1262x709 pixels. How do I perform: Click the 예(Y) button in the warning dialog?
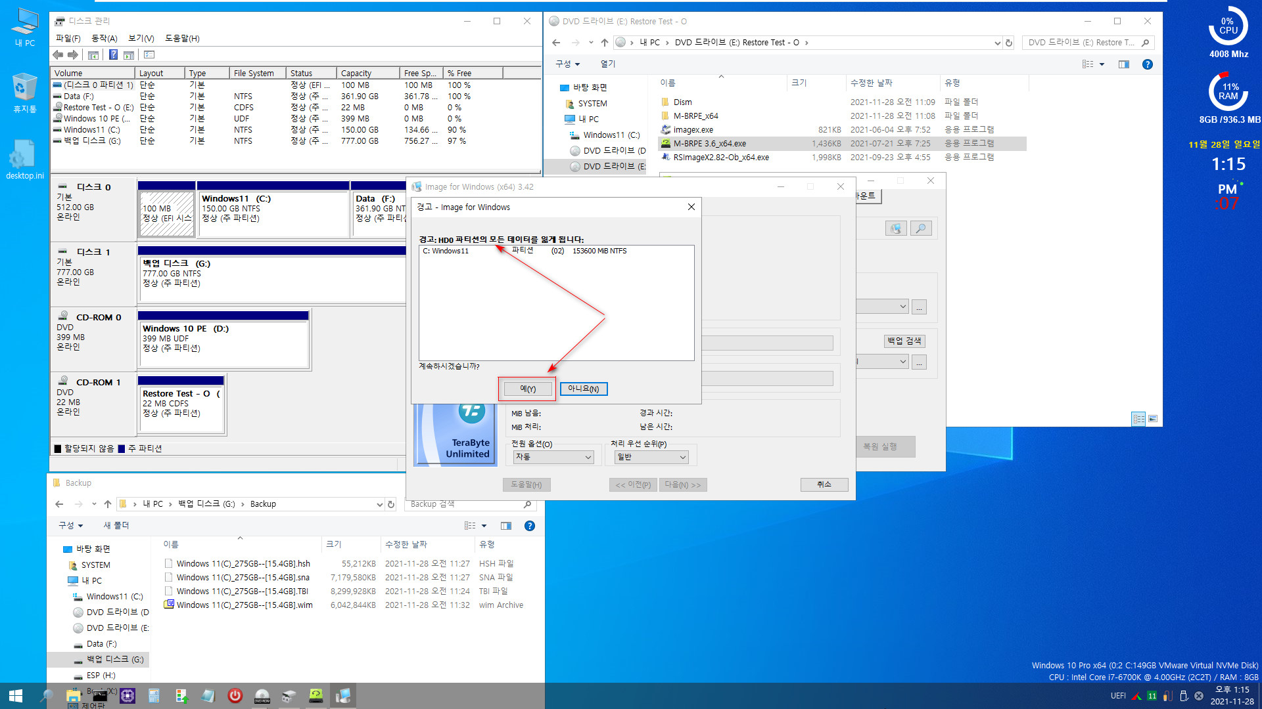[x=527, y=389]
